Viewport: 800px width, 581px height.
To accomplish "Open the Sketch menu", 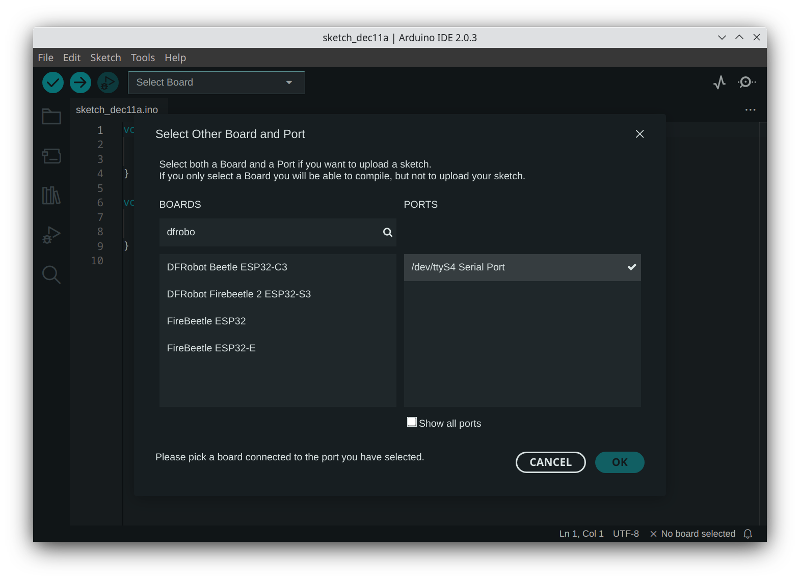I will coord(106,58).
